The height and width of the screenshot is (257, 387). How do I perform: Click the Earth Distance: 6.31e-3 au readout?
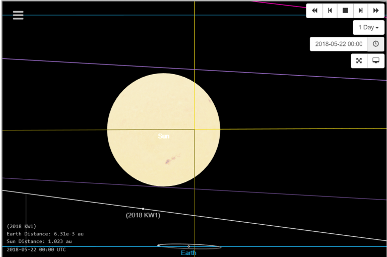pyautogui.click(x=45, y=234)
